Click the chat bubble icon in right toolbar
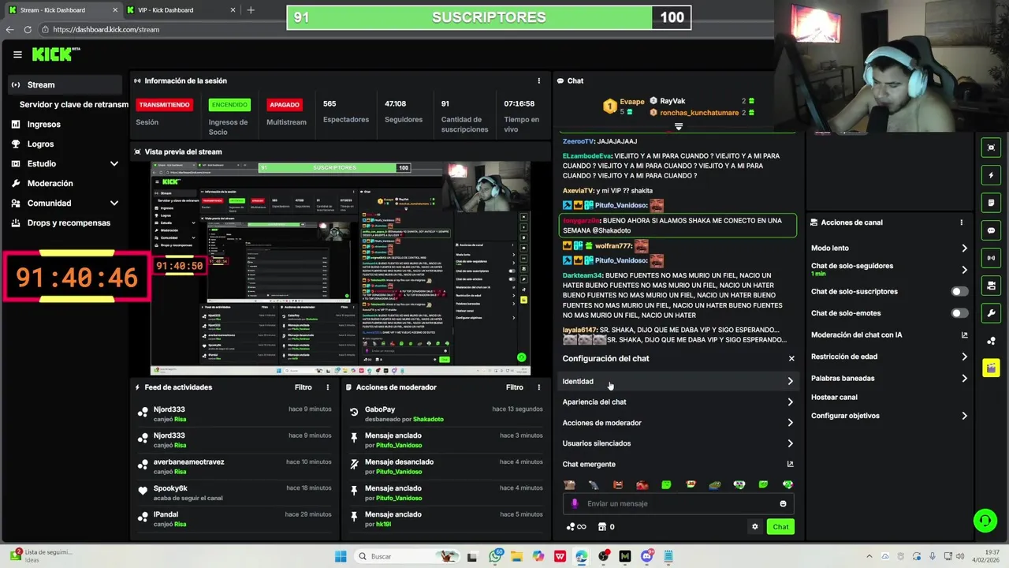The width and height of the screenshot is (1009, 568). [991, 230]
